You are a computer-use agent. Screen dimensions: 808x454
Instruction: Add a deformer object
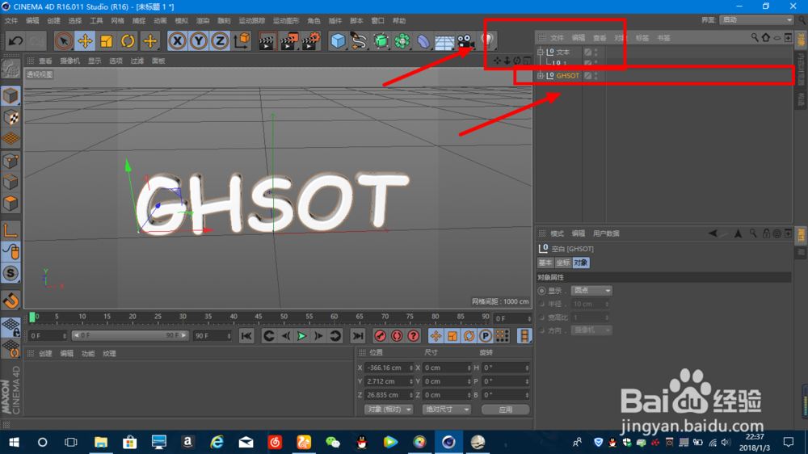423,40
